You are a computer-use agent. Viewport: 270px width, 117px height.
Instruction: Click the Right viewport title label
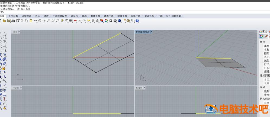[x=139, y=88]
